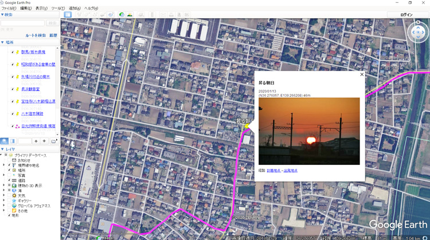Collapse the レイヤ panel header triangle
Viewport: 430px width, 240px height.
click(x=2, y=149)
